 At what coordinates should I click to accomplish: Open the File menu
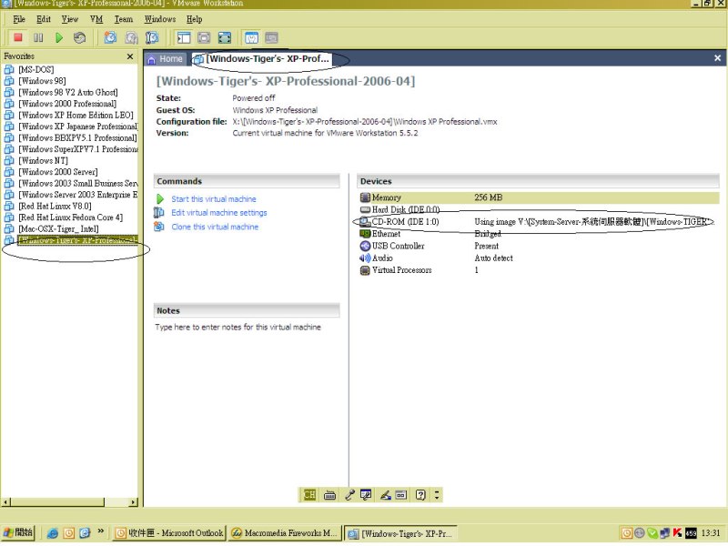pos(19,19)
